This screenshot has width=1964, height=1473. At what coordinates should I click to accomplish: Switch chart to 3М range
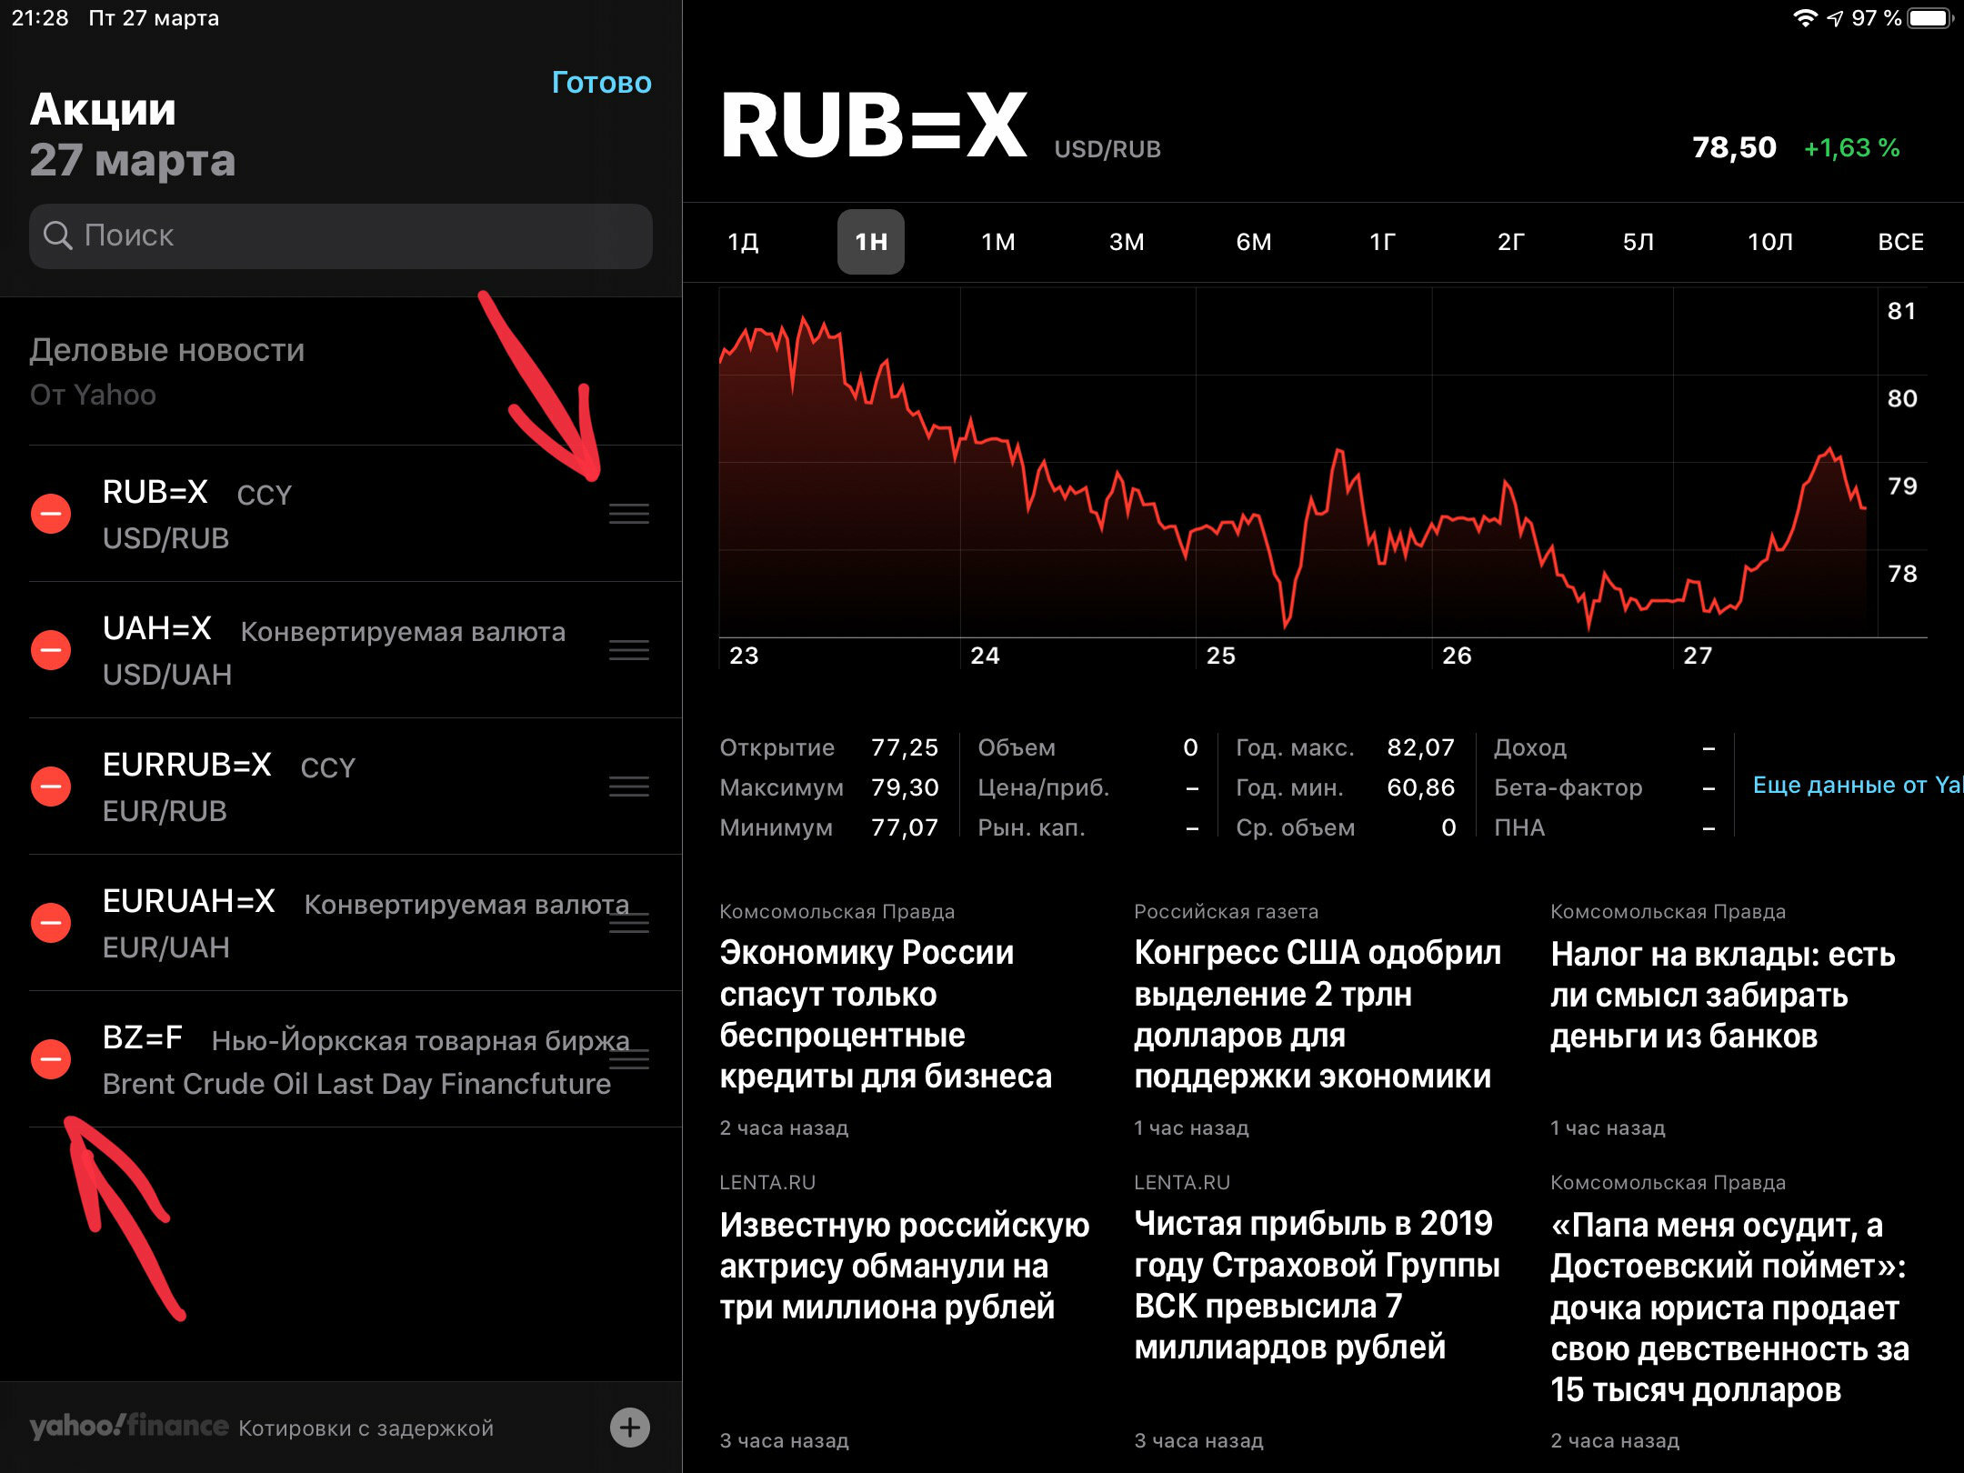[x=1127, y=242]
